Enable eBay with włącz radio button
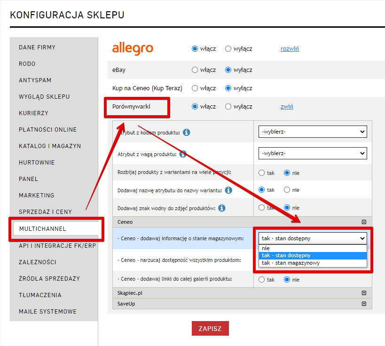The image size is (385, 346). click(x=195, y=70)
